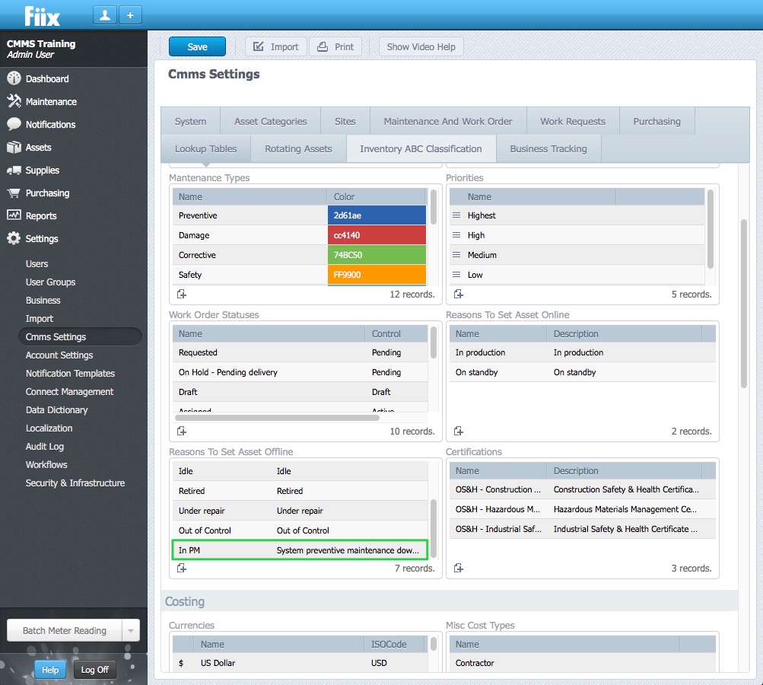Open Inventory ABC Classification tab
The width and height of the screenshot is (763, 685).
(421, 149)
